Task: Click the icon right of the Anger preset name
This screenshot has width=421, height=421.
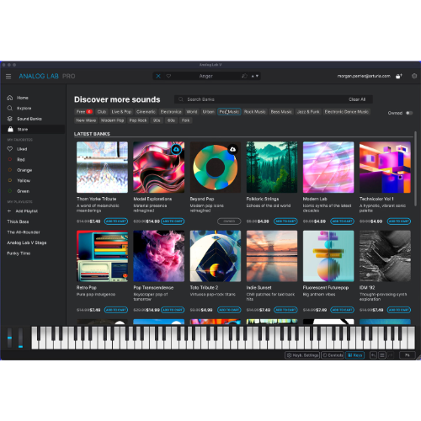Action: click(244, 76)
